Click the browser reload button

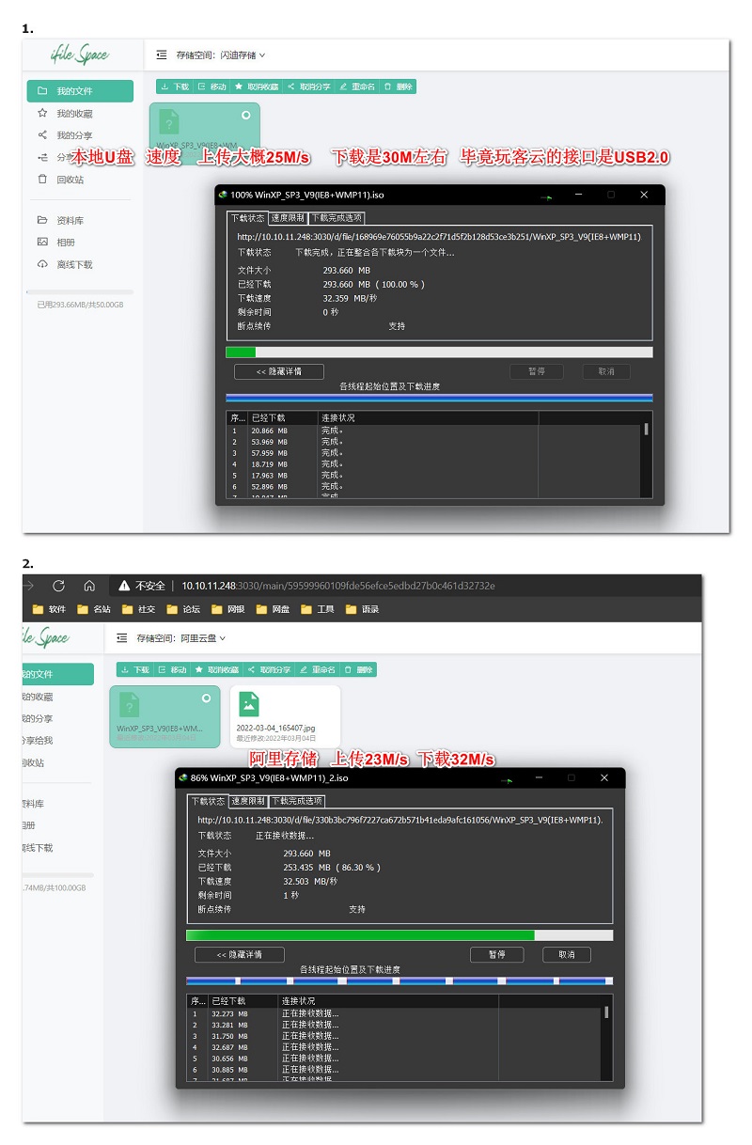[x=58, y=585]
